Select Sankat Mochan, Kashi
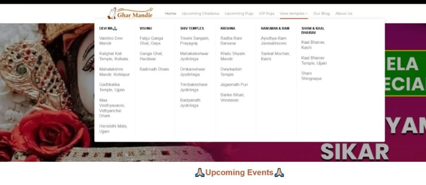 tap(275, 56)
